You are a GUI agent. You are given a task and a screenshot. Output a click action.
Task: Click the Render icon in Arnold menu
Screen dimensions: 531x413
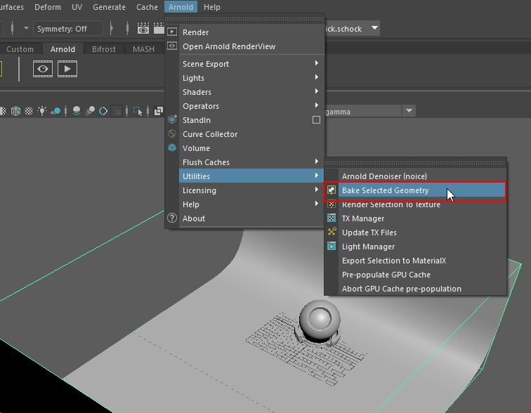pos(172,32)
